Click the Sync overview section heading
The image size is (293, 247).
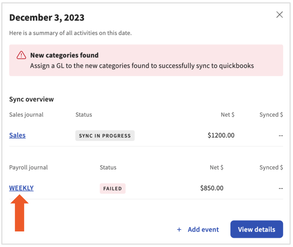coord(31,99)
